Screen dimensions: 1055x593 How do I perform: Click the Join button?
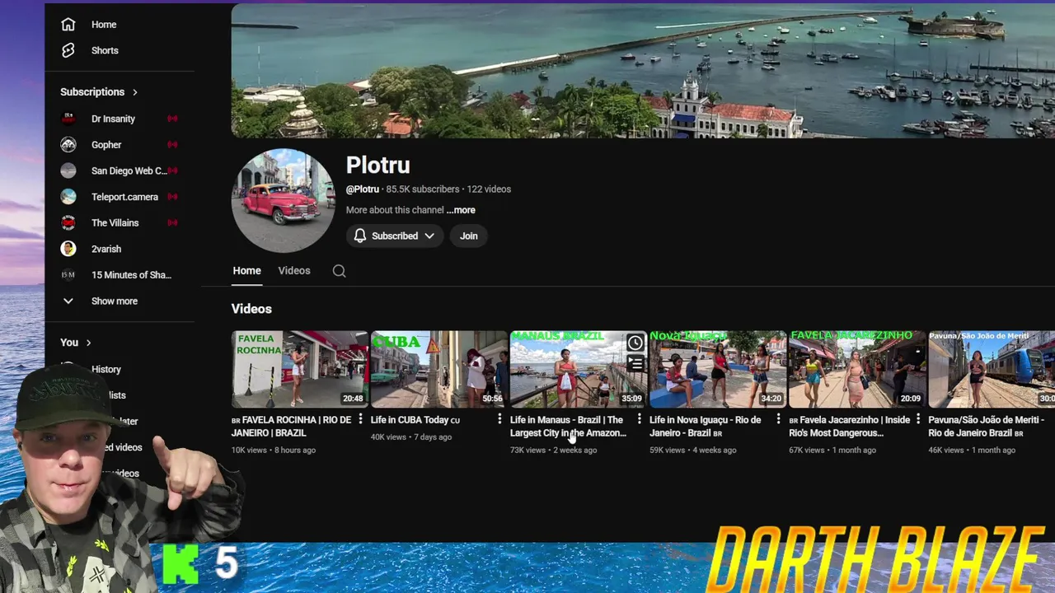469,236
